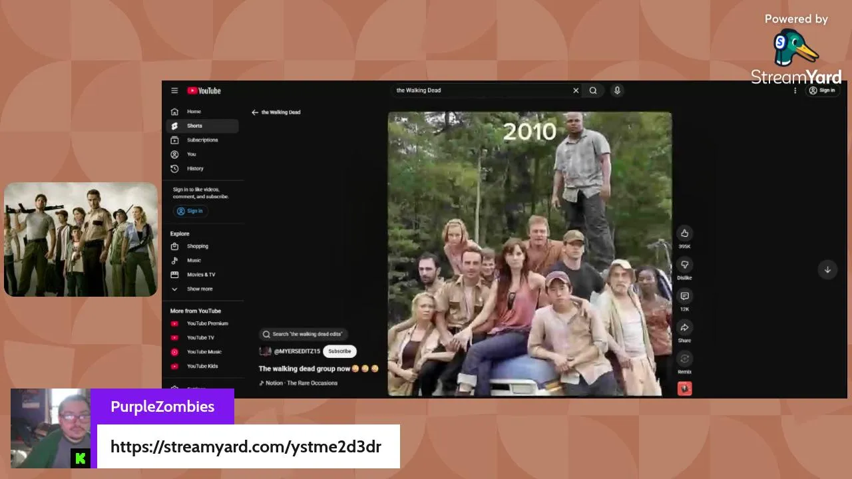This screenshot has height=479, width=852.
Task: Expand Show more in Explore section
Action: 202,289
